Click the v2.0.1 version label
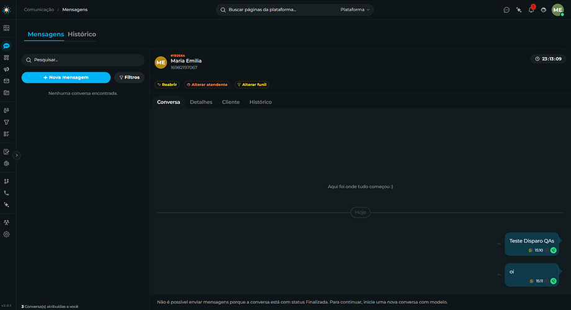Viewport: 571px width, 310px height. tap(6, 306)
